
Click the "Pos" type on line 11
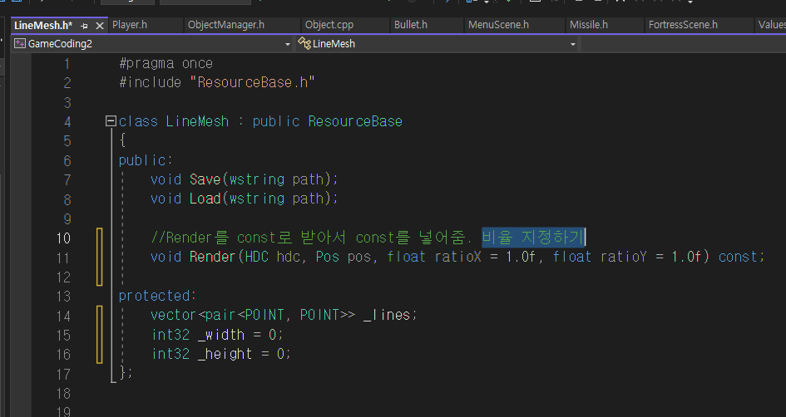point(328,257)
